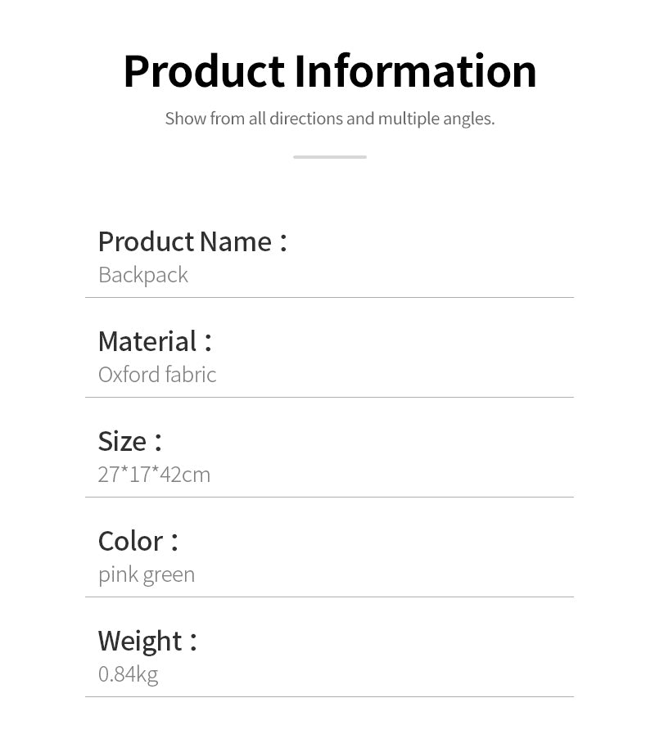Click the divider line below size value
The width and height of the screenshot is (655, 743).
pyautogui.click(x=329, y=497)
